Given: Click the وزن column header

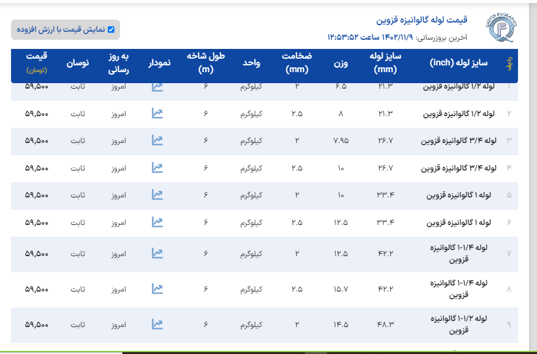Looking at the screenshot, I should (340, 63).
